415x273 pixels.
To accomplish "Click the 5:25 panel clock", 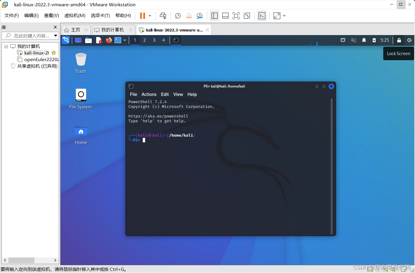I will click(385, 40).
